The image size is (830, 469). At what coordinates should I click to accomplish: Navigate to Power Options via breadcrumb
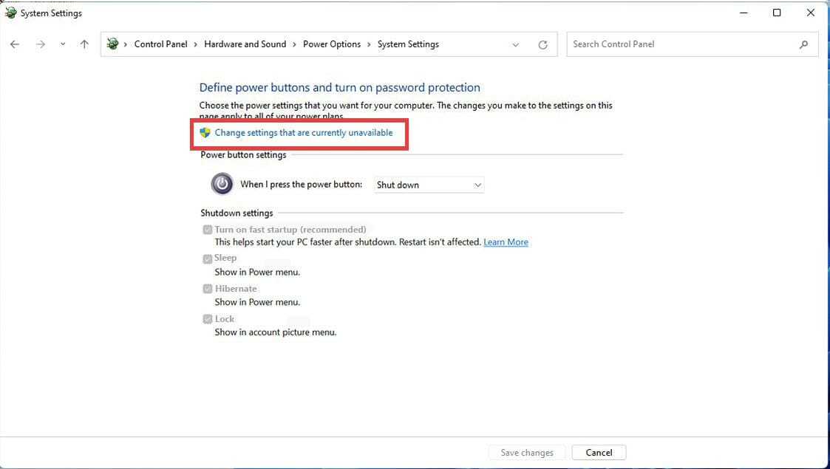point(331,44)
